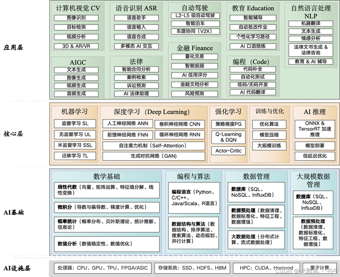The image size is (340, 277).
Task: Select the 智能投顾 box
Action: pos(195,66)
